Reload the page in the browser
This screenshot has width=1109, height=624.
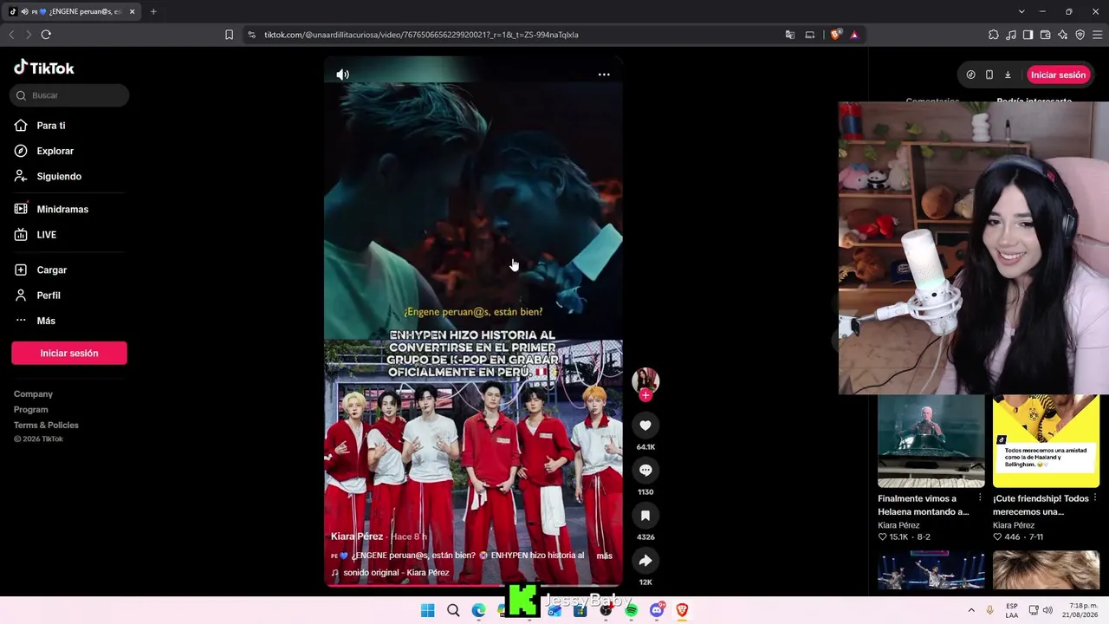pos(46,35)
